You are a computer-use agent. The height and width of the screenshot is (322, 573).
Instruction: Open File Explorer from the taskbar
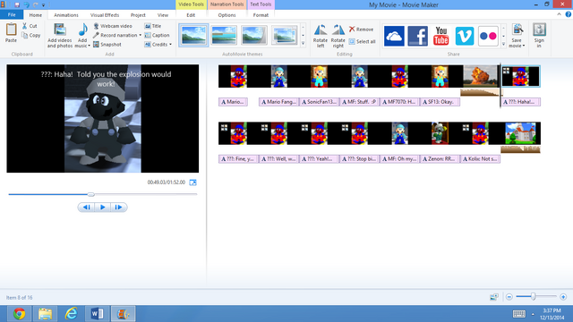pos(45,314)
